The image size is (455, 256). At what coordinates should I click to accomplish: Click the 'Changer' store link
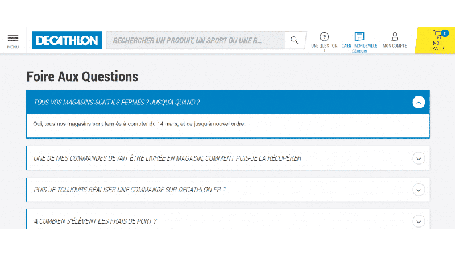tap(359, 51)
